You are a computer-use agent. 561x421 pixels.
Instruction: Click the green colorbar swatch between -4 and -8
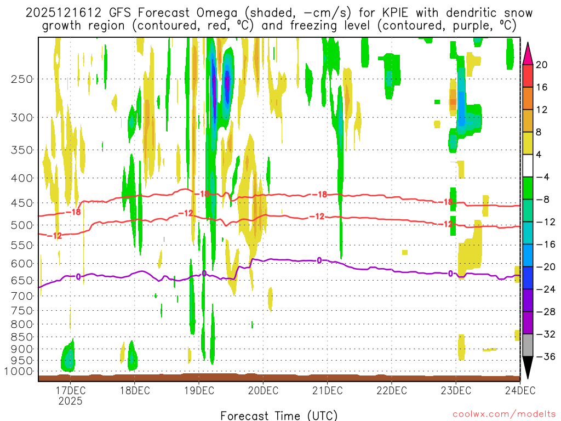[x=528, y=189]
